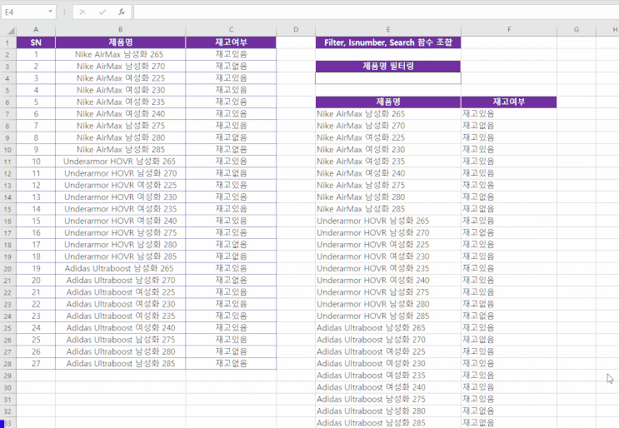Click the '제품명' header in column E
This screenshot has width=619, height=428.
(388, 102)
